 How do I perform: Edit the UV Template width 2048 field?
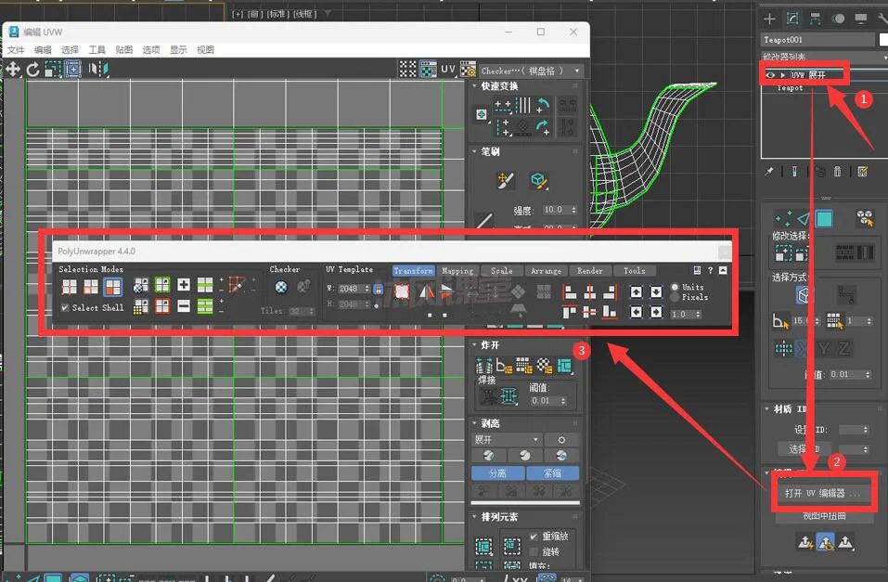[350, 289]
